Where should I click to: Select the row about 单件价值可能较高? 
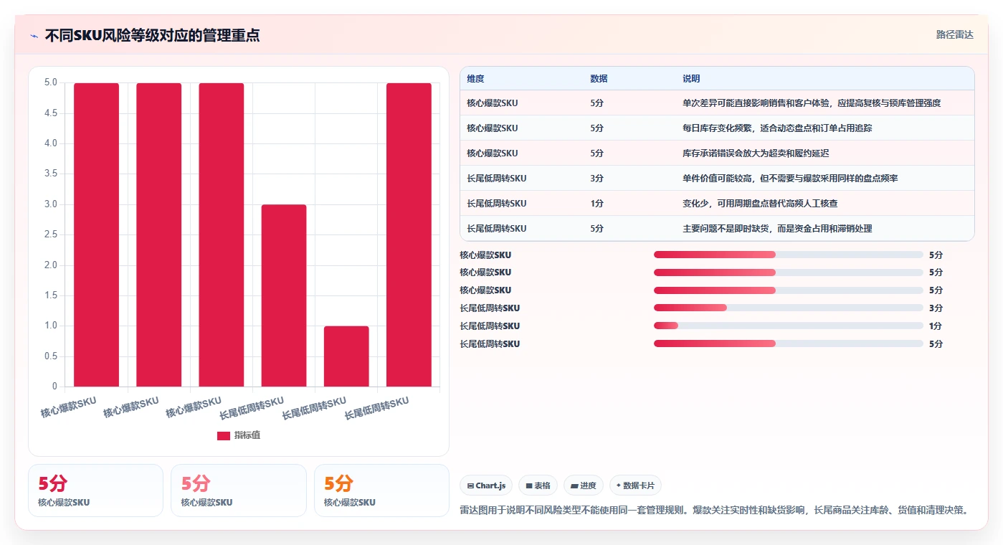(717, 179)
